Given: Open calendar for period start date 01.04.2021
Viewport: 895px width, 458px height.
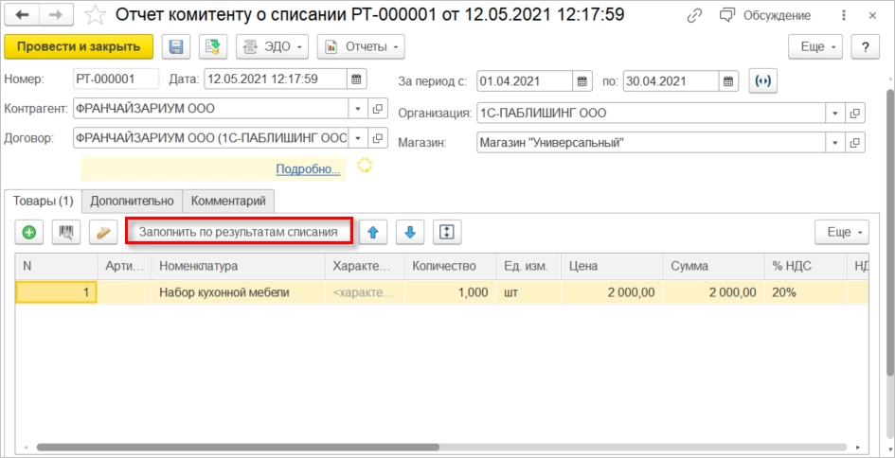Looking at the screenshot, I should pyautogui.click(x=582, y=81).
